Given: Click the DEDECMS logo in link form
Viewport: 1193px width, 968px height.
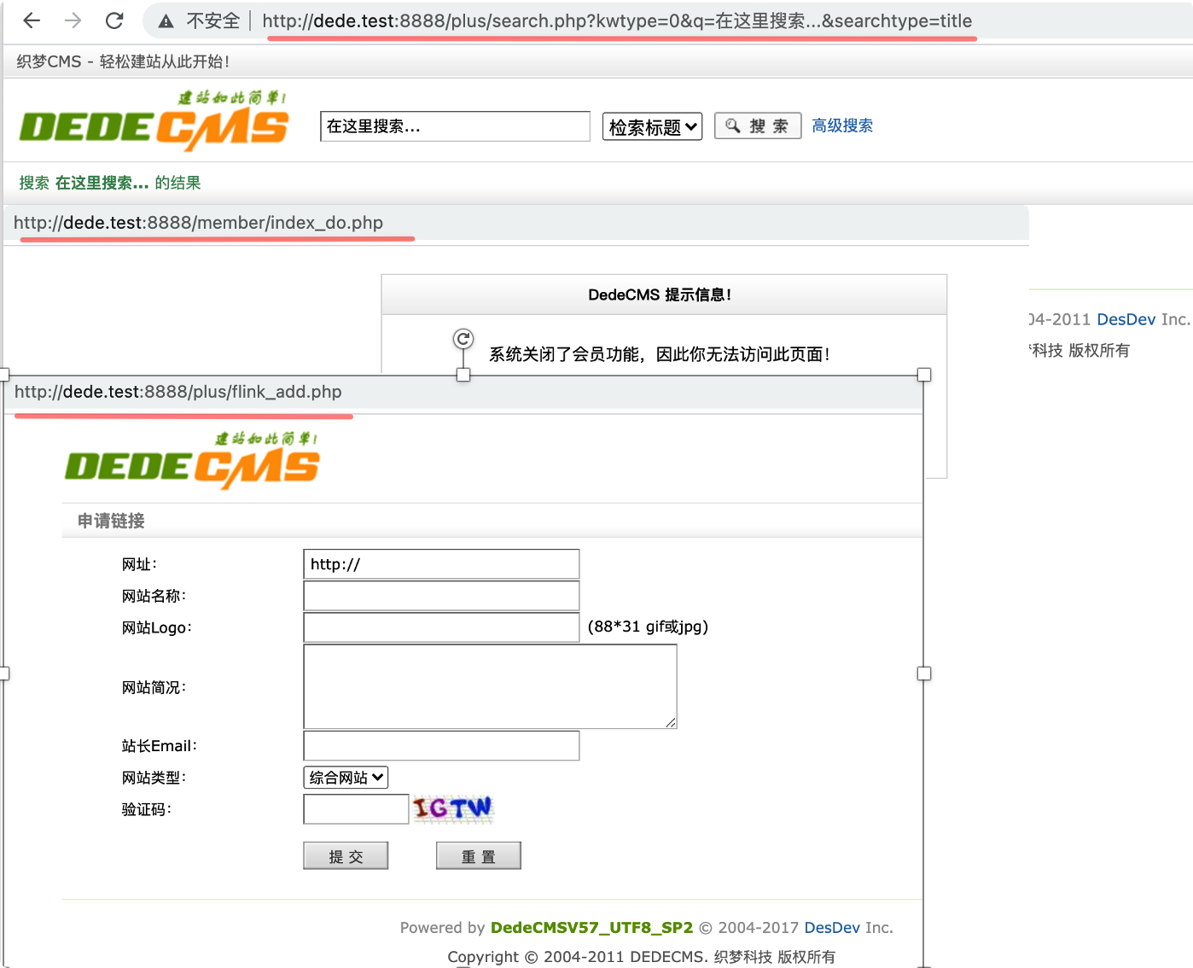Looking at the screenshot, I should (192, 462).
